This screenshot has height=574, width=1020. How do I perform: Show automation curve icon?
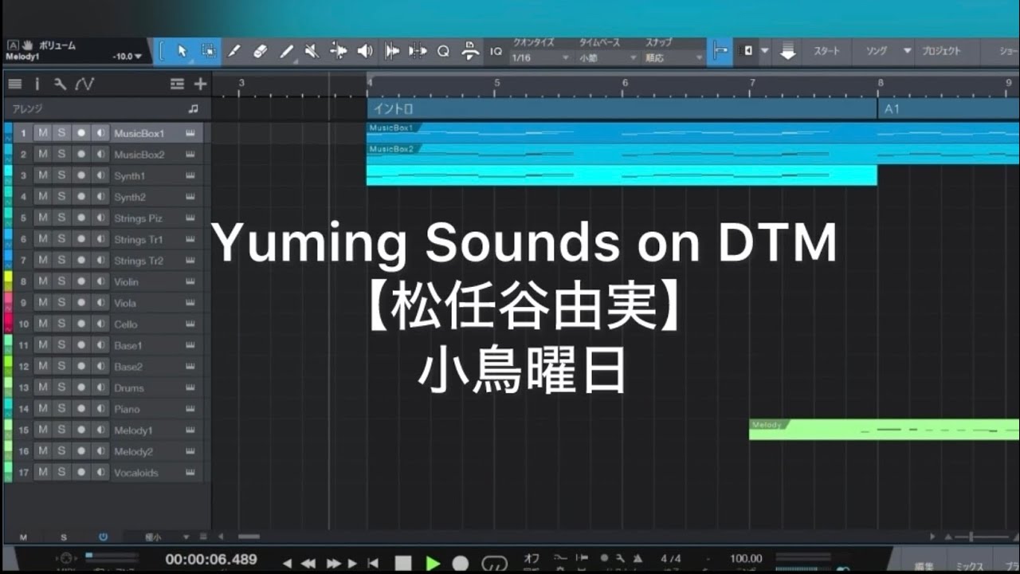pos(84,84)
